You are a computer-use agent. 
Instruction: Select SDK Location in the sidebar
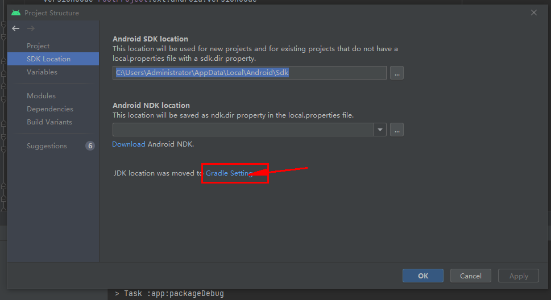coord(53,59)
